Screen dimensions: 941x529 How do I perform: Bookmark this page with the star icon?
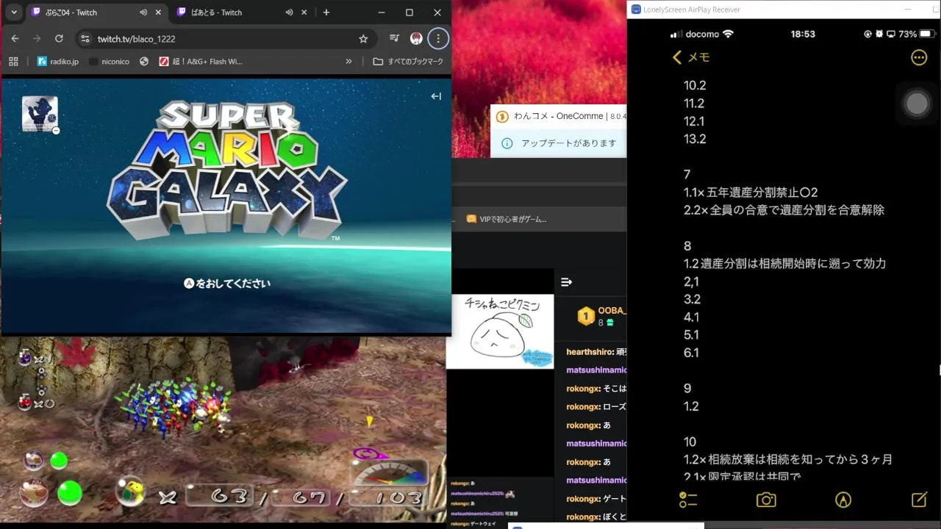tap(363, 38)
